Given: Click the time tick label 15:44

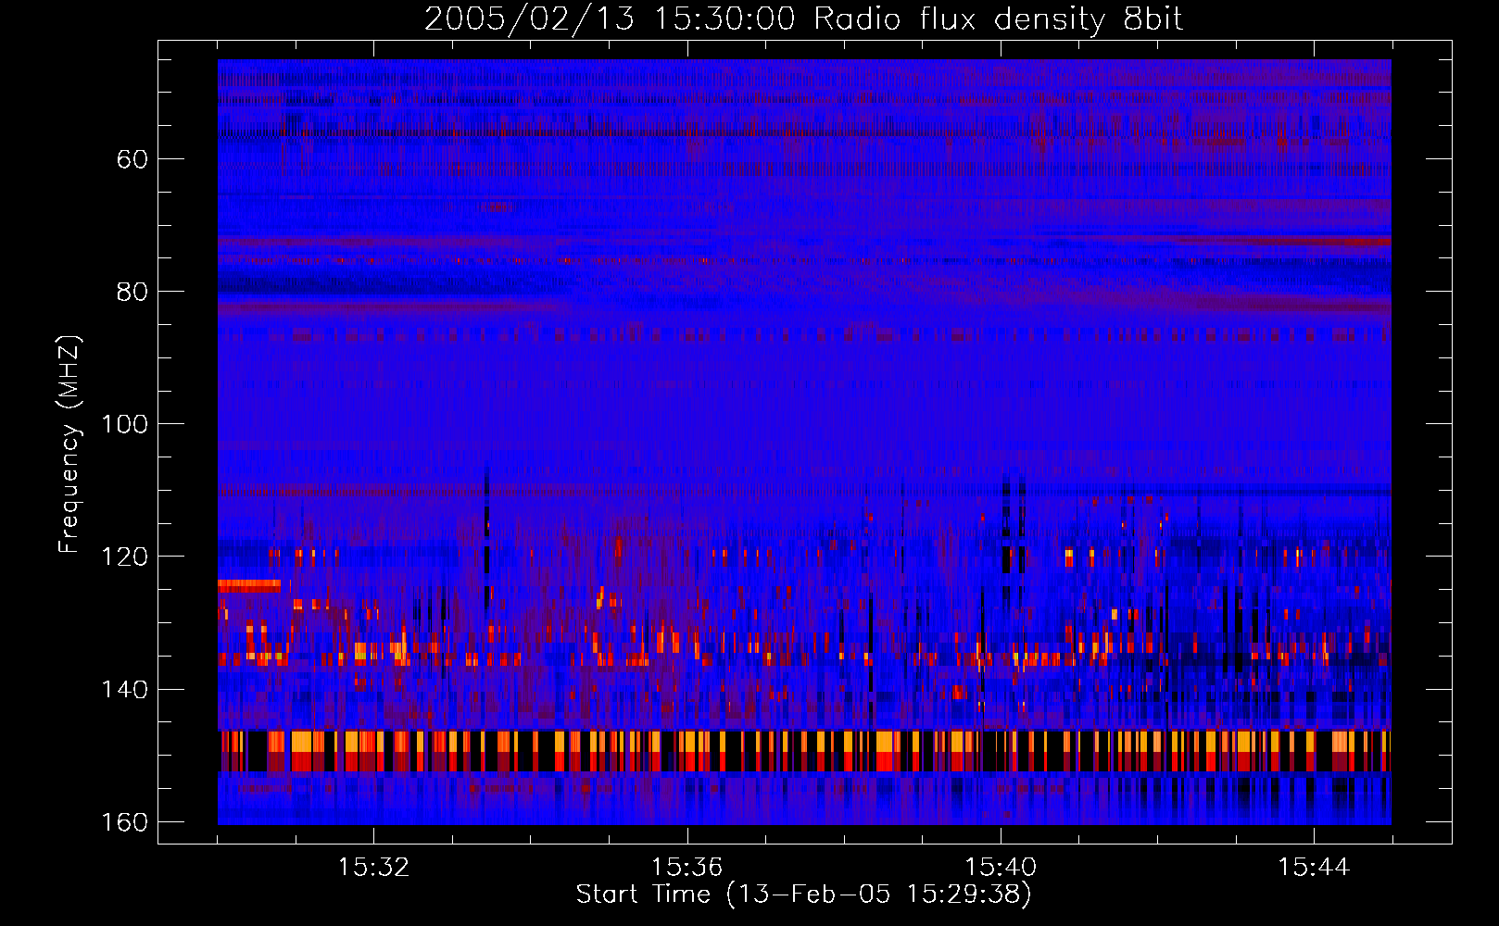Looking at the screenshot, I should tap(1314, 868).
